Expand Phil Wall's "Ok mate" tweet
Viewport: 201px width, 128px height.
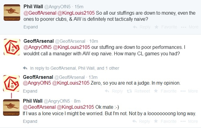click(30, 121)
